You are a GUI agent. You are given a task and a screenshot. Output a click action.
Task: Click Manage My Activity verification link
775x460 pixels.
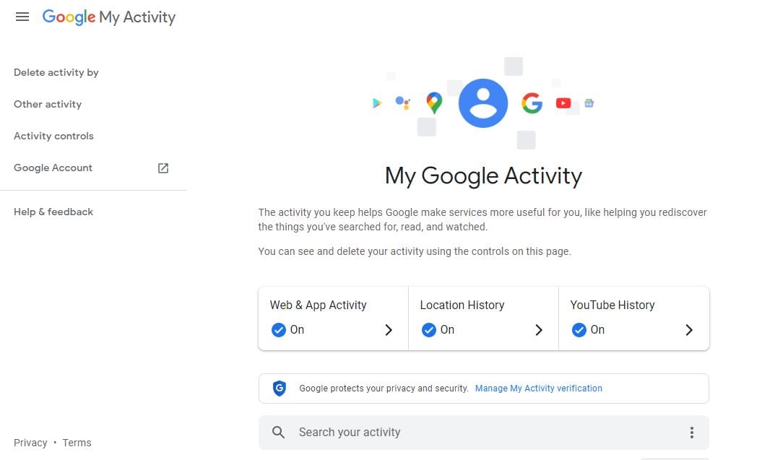(x=538, y=389)
